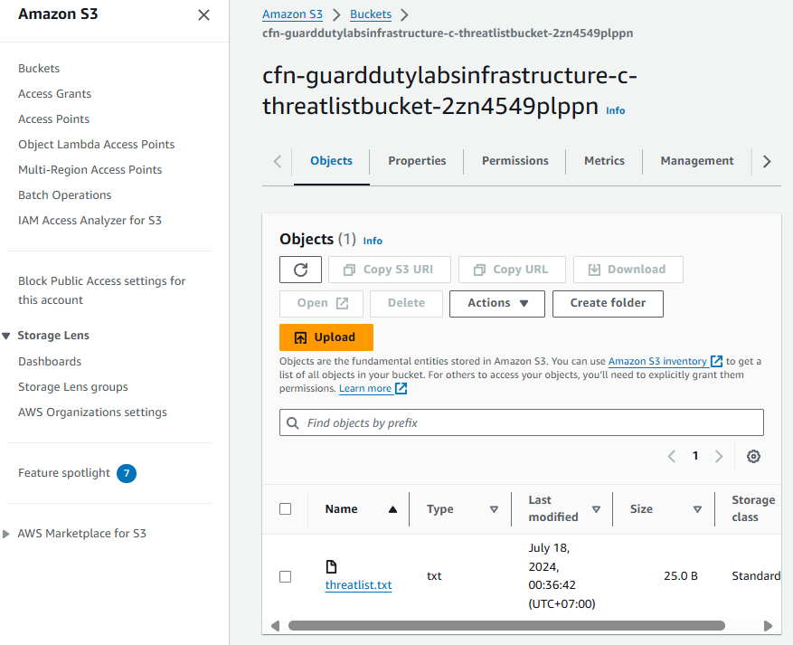The width and height of the screenshot is (793, 645).
Task: Sort by Name column arrow
Action: [x=392, y=509]
